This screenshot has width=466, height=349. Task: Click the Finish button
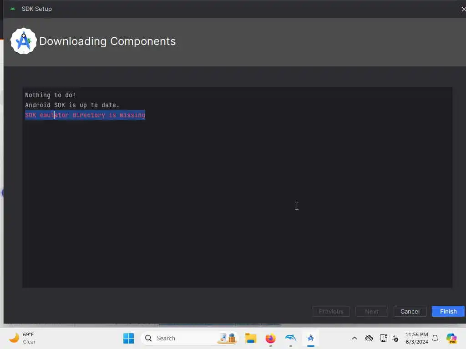pos(448,311)
